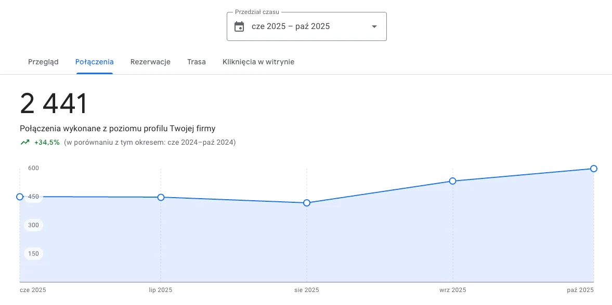This screenshot has width=612, height=305.
Task: Click the 300 y-axis label
Action: click(33, 225)
